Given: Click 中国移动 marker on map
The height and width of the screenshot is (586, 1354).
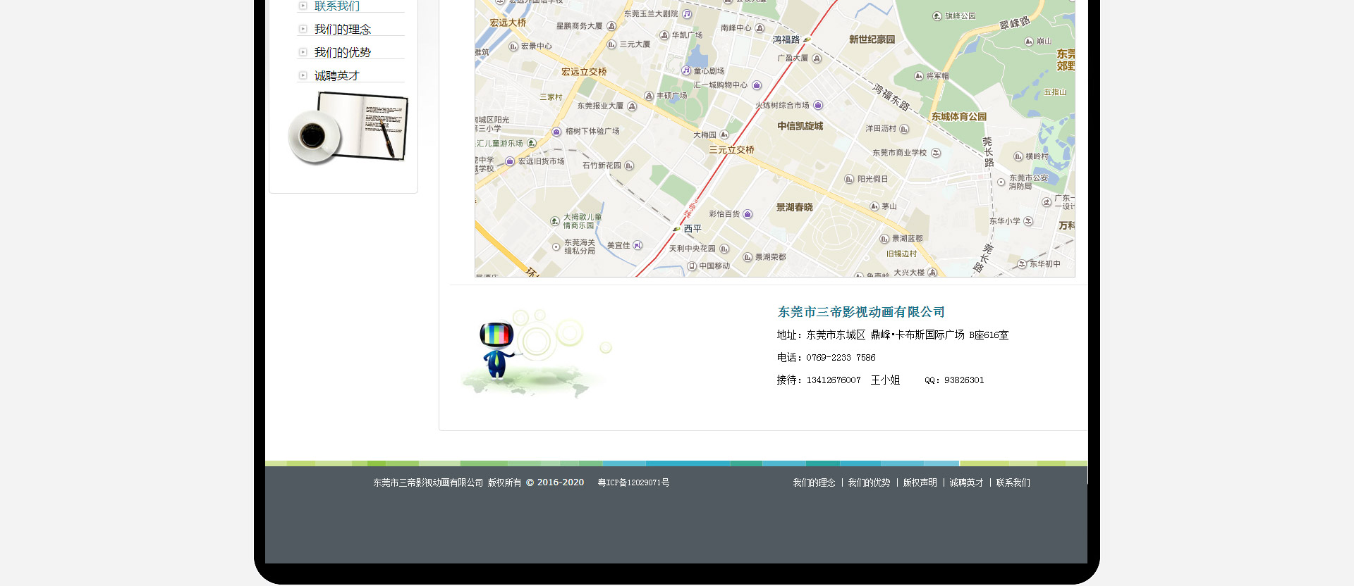Looking at the screenshot, I should (692, 266).
